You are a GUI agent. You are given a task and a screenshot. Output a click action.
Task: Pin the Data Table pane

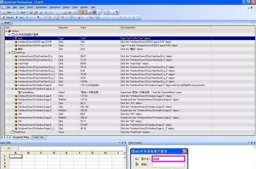pos(122,143)
